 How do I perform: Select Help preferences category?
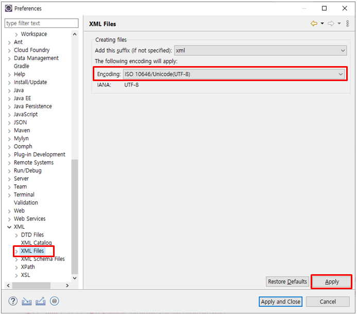click(20, 74)
